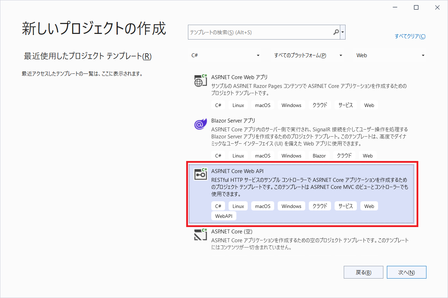Screen dimensions: 448x298
Task: Click the Blazor tag on Blazor Server template
Action: point(319,156)
